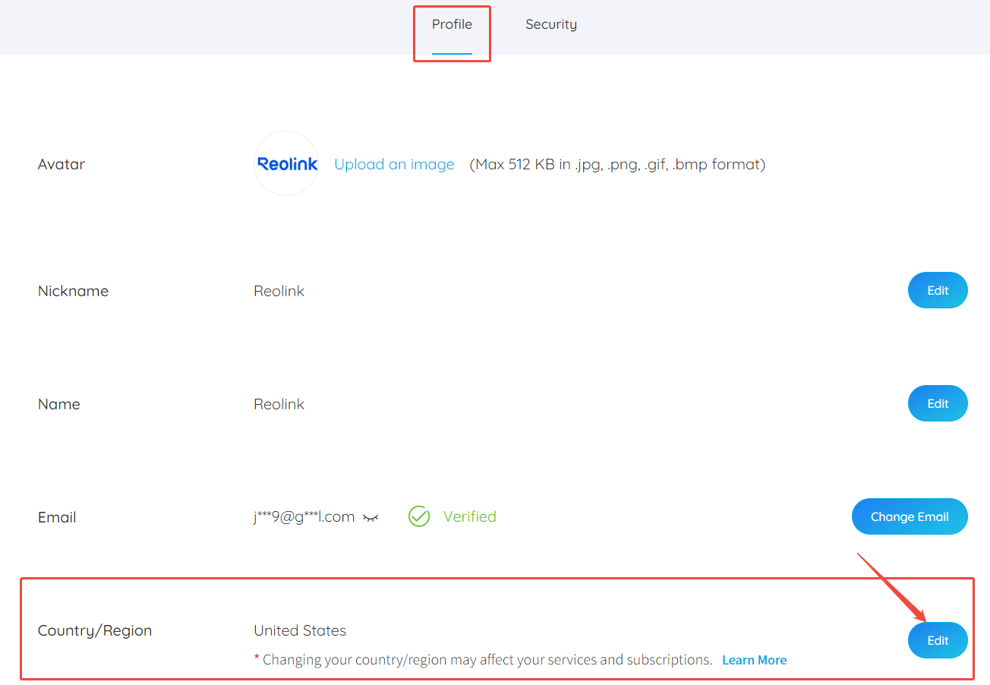Click the masked email address text

(x=304, y=517)
